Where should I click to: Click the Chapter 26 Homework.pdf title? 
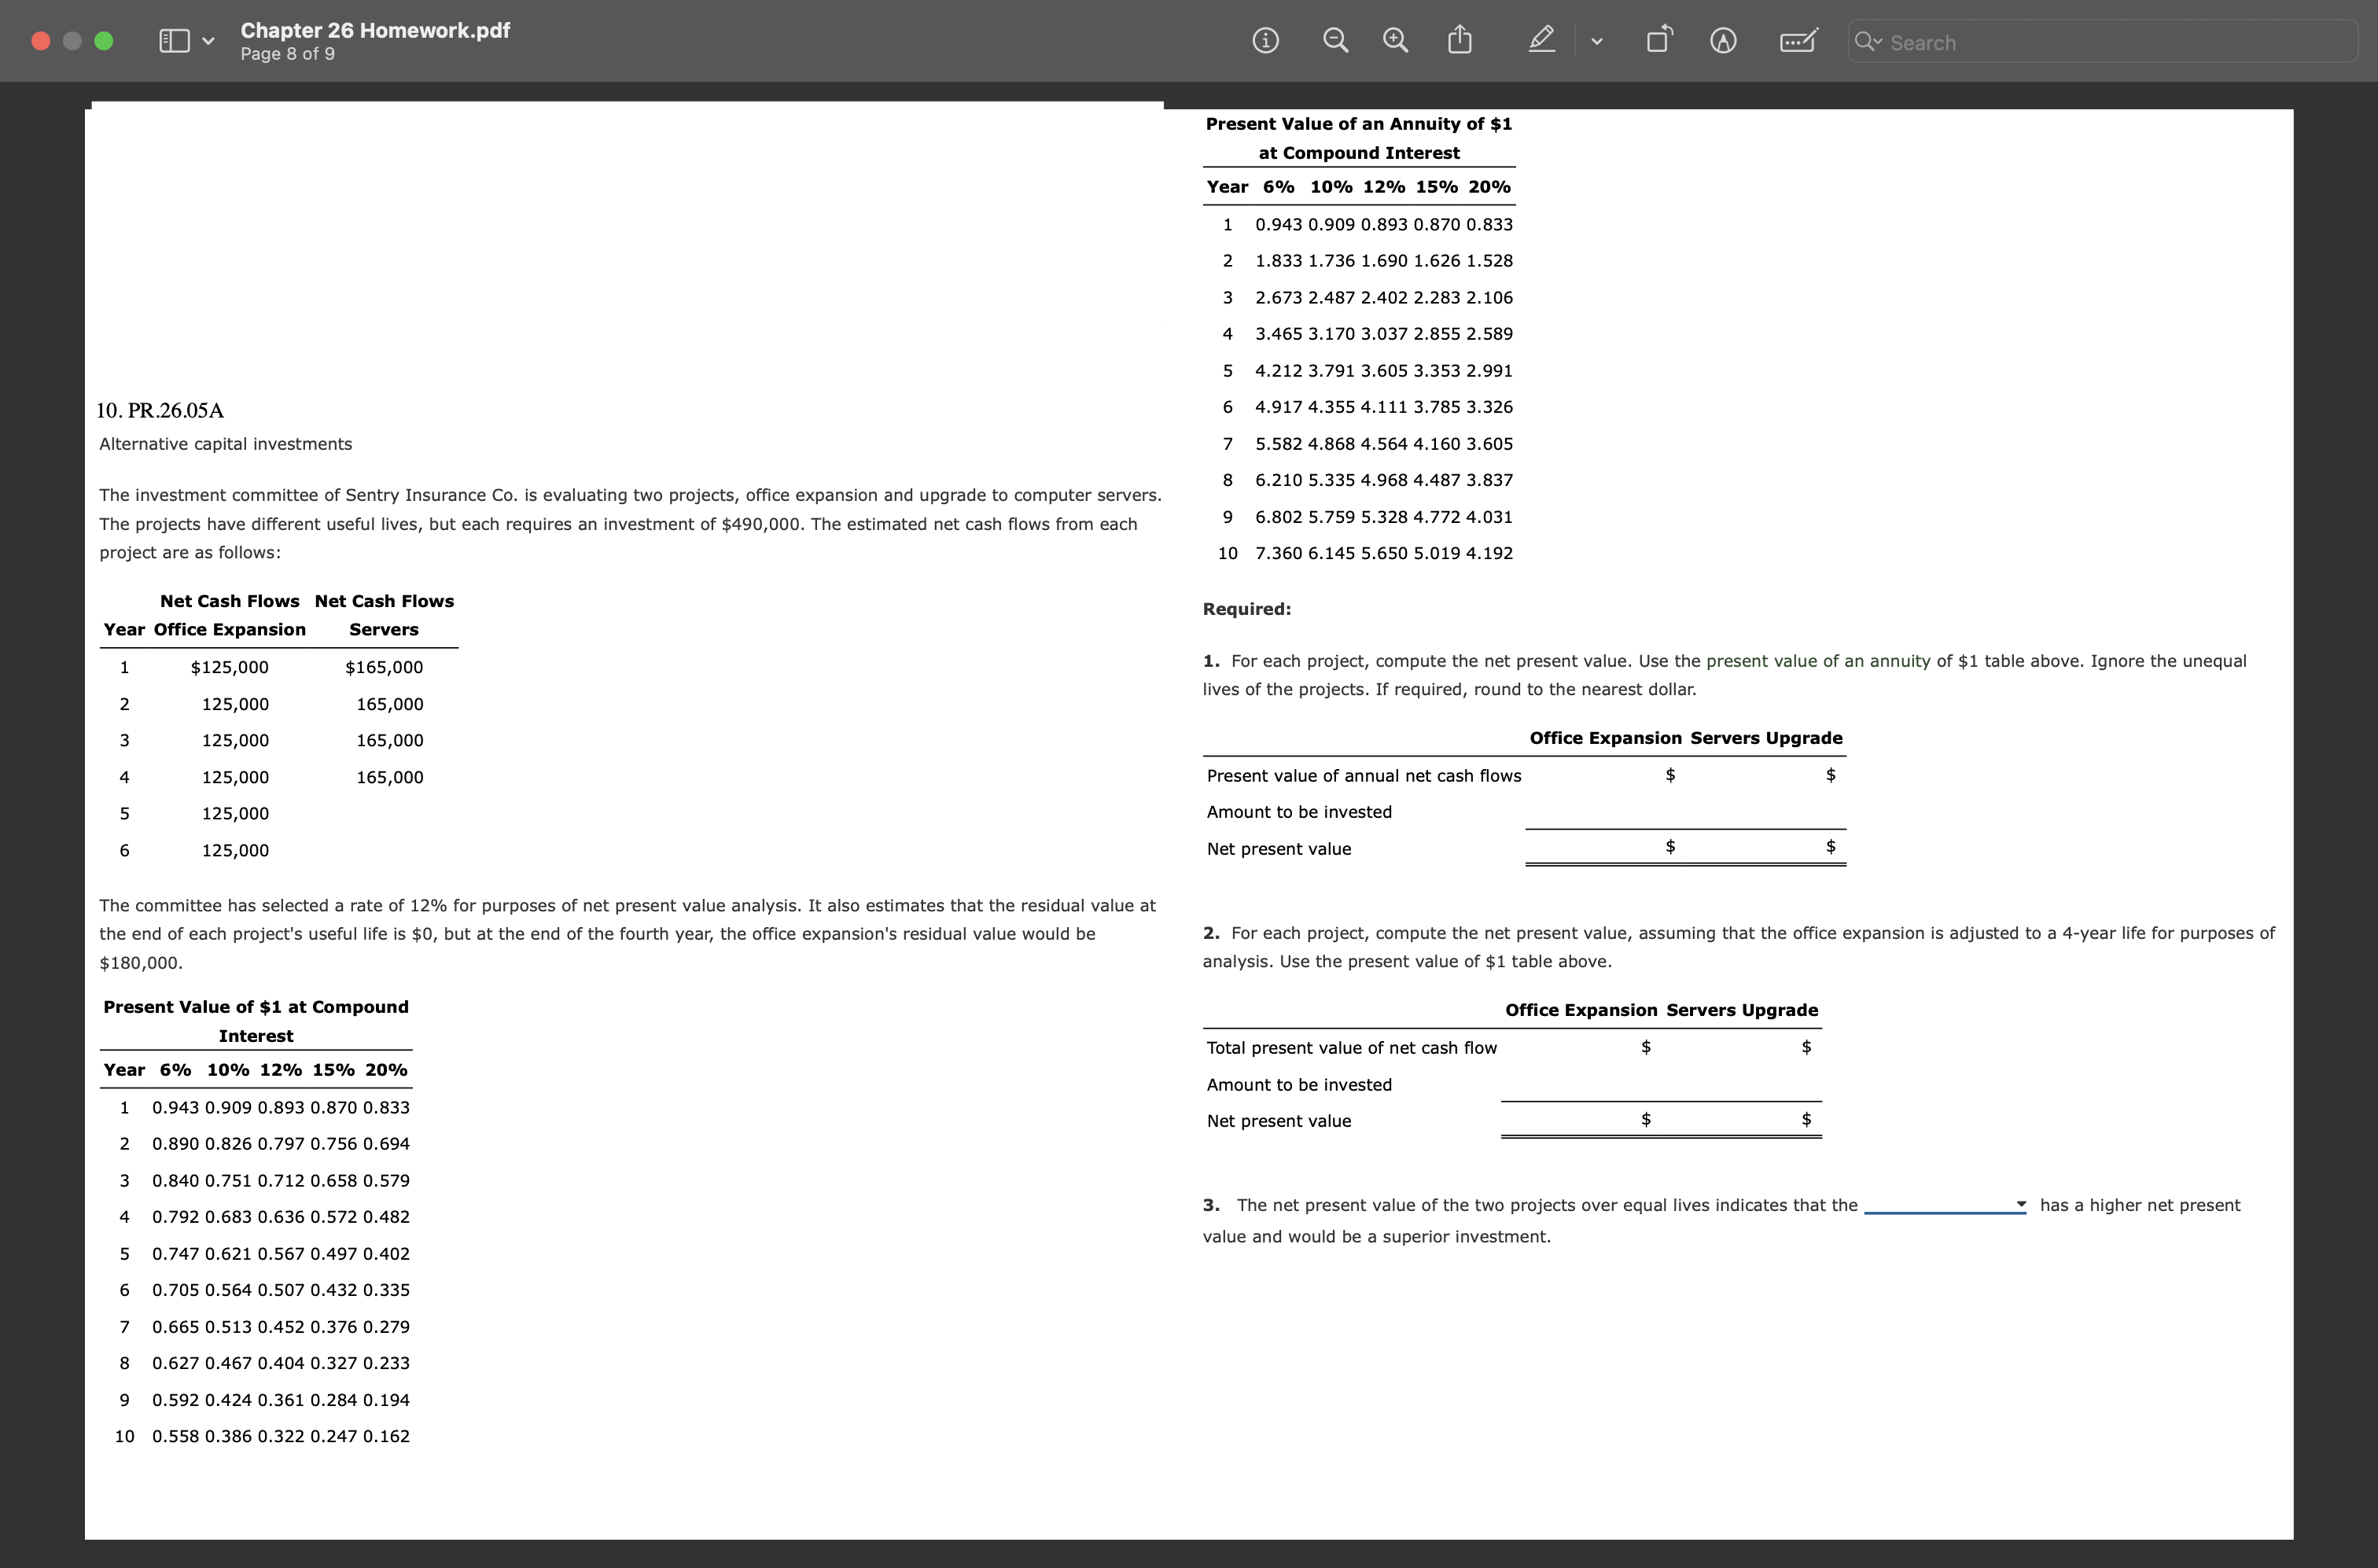click(375, 30)
